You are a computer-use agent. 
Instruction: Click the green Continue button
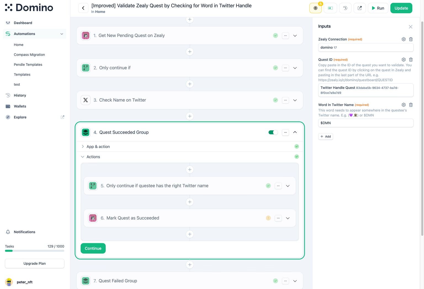(x=93, y=248)
